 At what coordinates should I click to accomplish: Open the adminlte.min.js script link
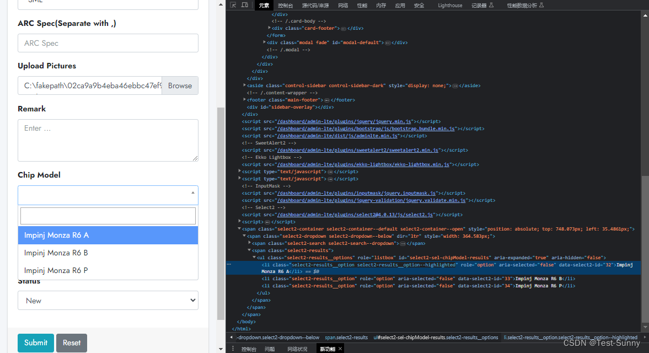337,136
